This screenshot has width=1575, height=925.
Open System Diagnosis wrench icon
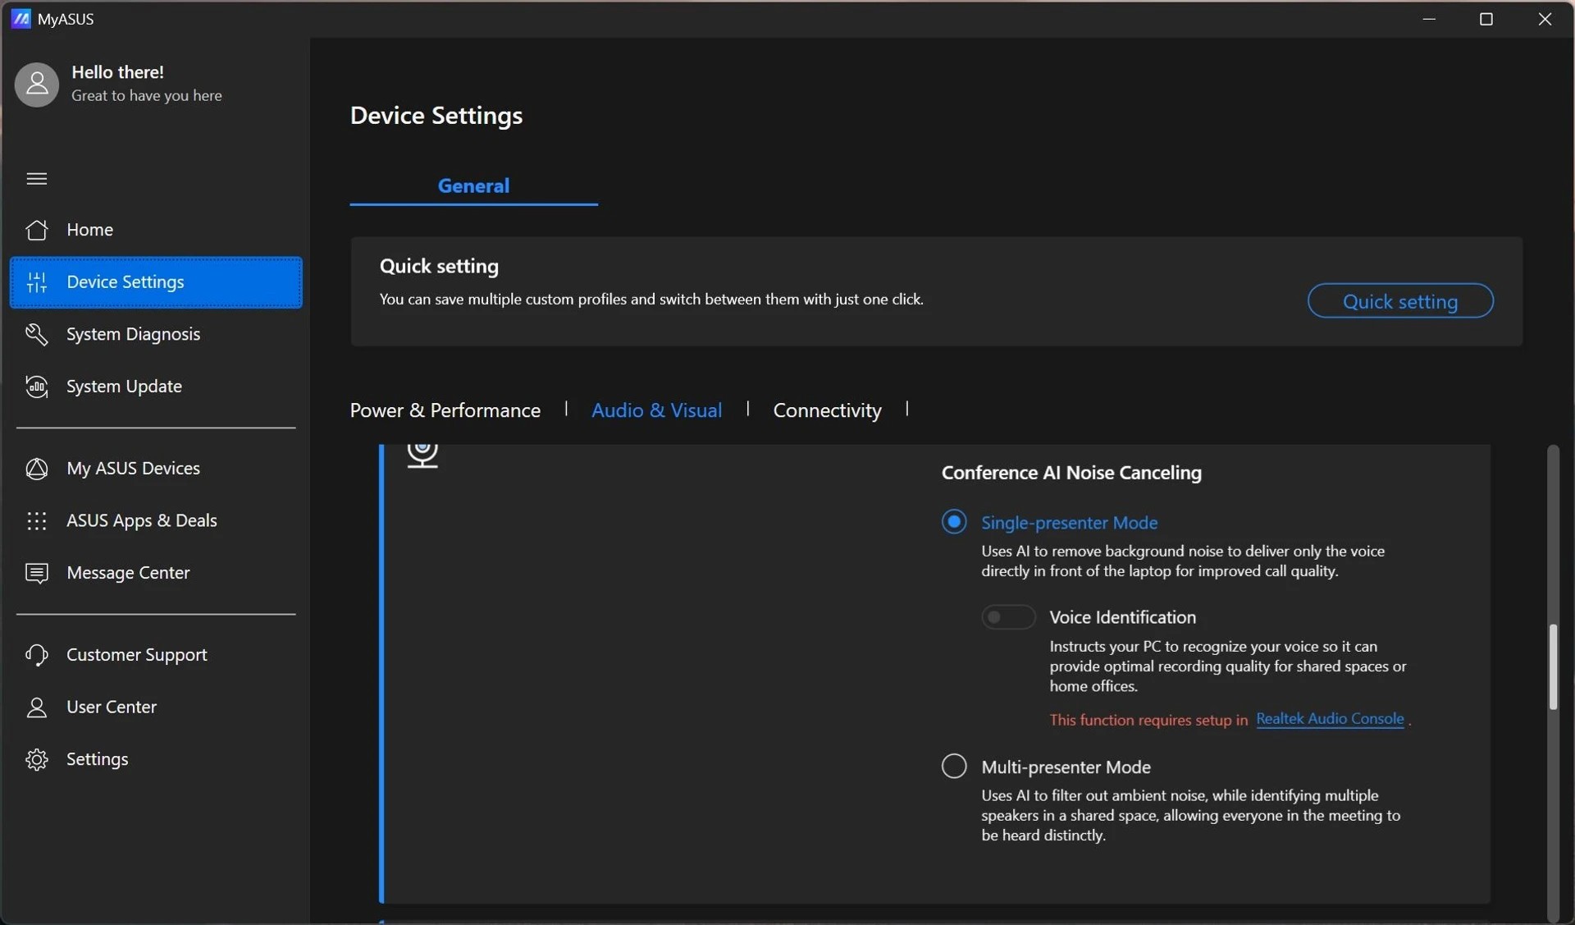pos(37,334)
